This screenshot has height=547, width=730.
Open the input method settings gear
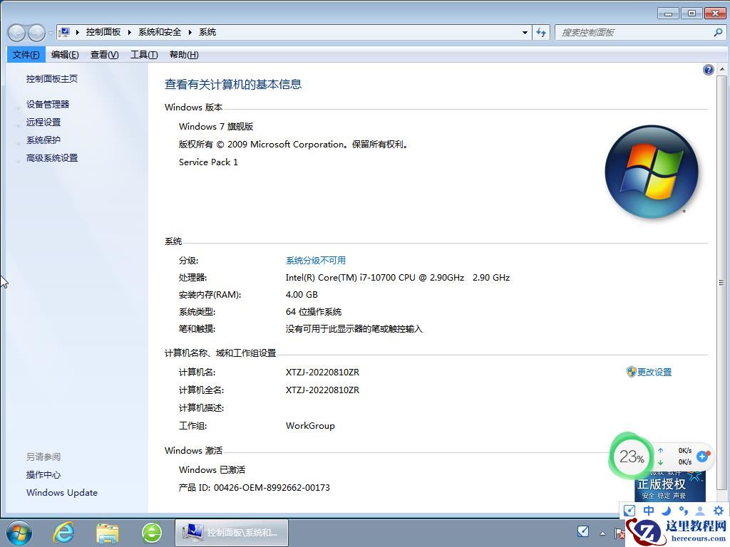(x=719, y=511)
